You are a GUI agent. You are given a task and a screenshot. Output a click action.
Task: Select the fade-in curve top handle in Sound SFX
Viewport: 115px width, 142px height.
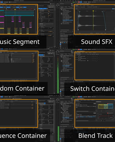pyautogui.click(x=80, y=12)
